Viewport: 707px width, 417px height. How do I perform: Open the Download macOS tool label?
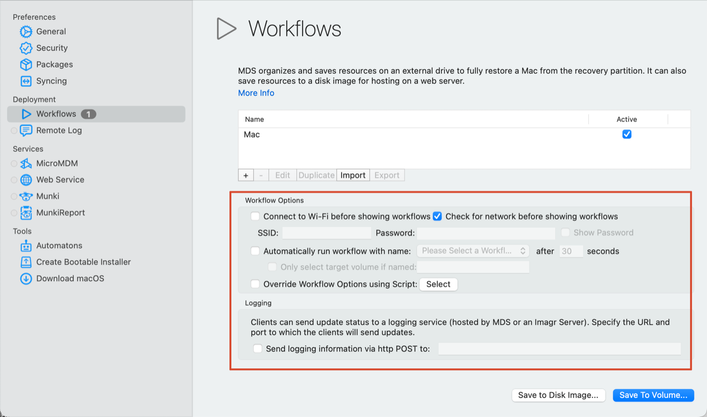(70, 278)
